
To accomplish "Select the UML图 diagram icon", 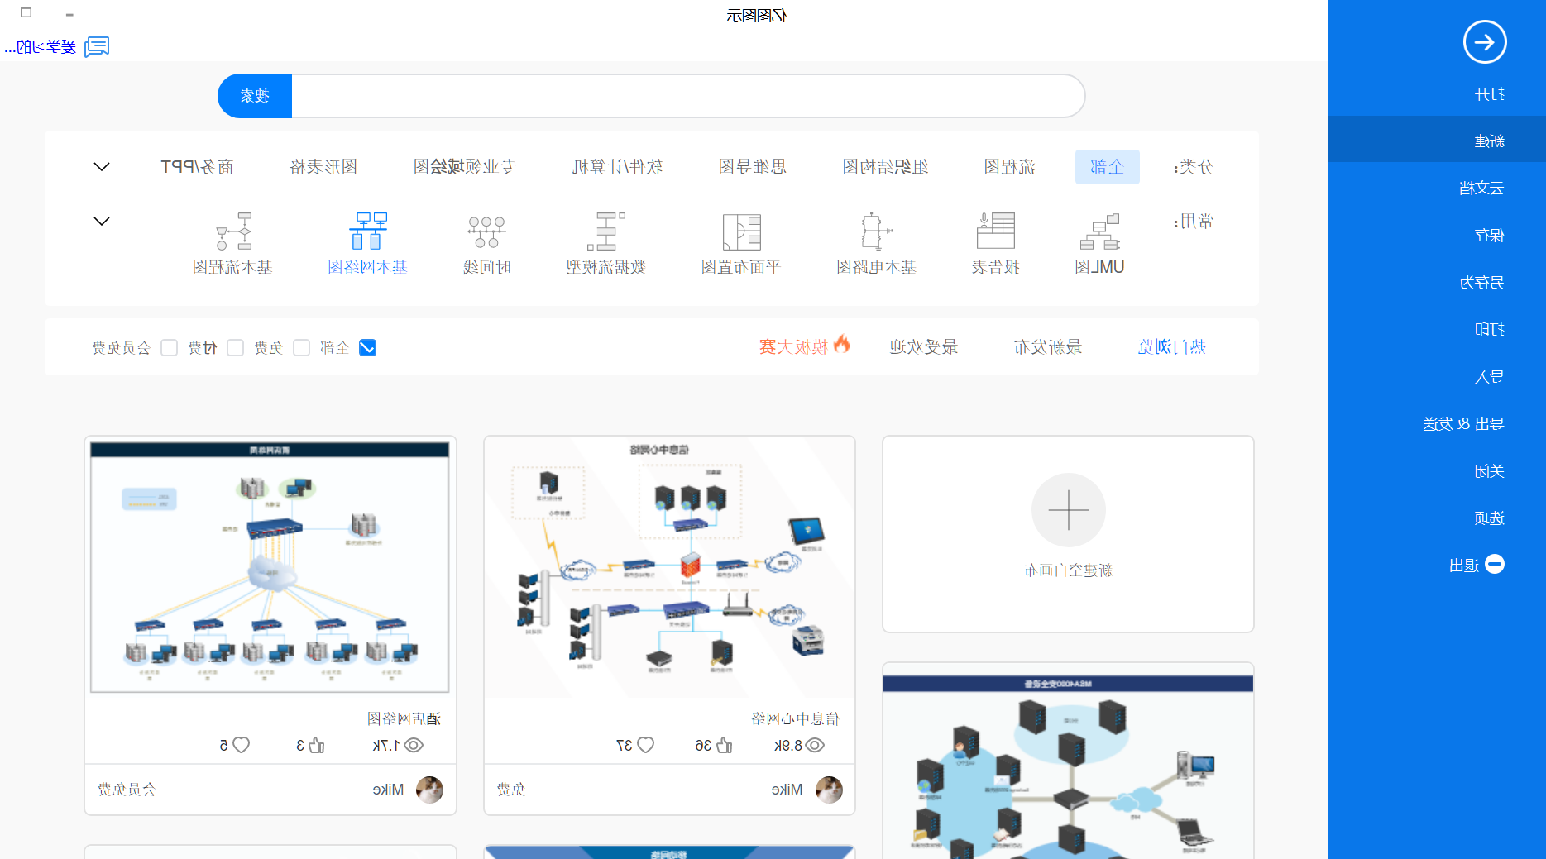I will 1099,231.
